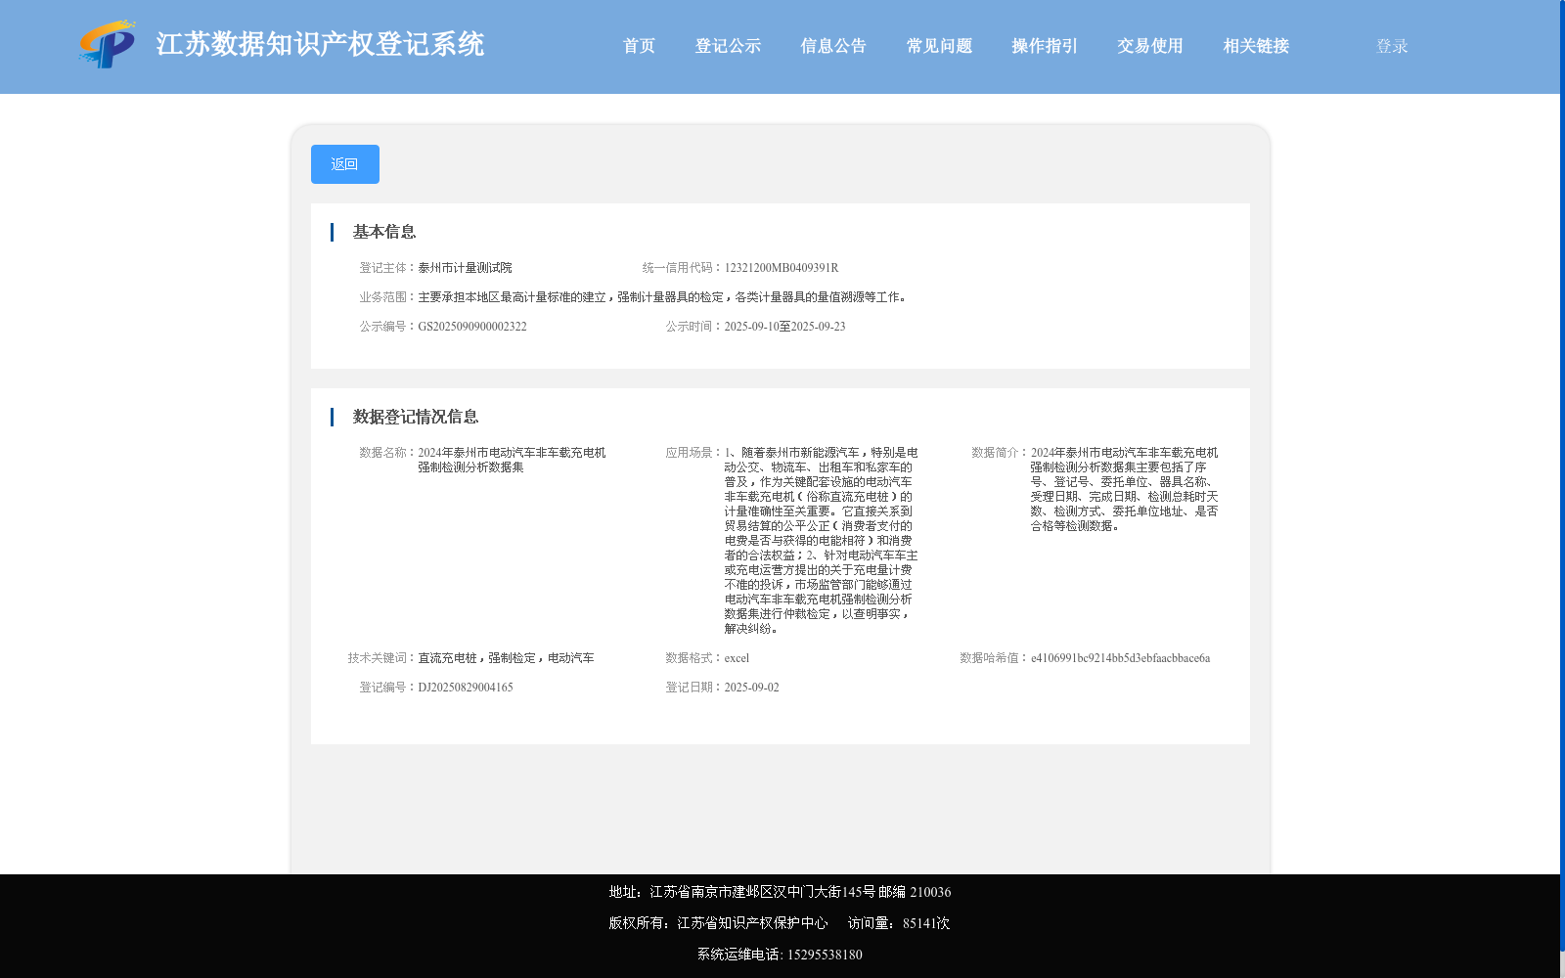
Task: Click registration date 2025-09-02
Action: [751, 688]
